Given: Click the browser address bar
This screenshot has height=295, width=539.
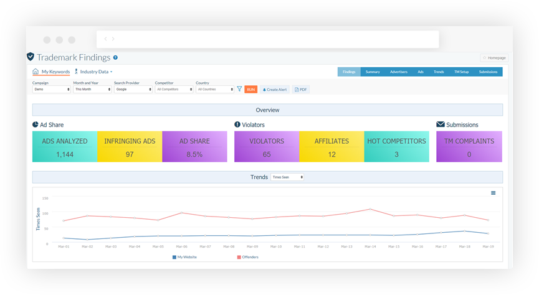Looking at the screenshot, I should (x=268, y=39).
